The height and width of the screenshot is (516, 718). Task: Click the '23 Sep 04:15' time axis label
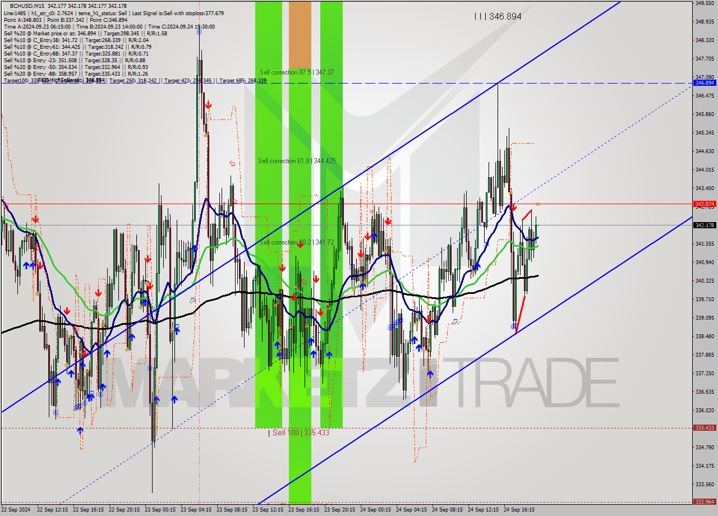[x=196, y=510]
